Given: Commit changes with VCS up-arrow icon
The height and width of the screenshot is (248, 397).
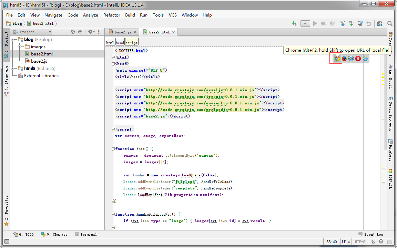Looking at the screenshot, I should tap(352, 23).
